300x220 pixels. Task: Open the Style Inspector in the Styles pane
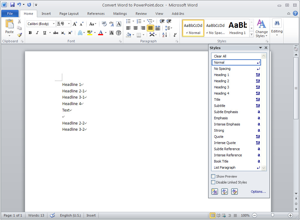224,191
